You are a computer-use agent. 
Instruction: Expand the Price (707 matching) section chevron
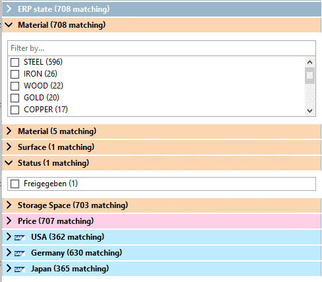point(9,221)
